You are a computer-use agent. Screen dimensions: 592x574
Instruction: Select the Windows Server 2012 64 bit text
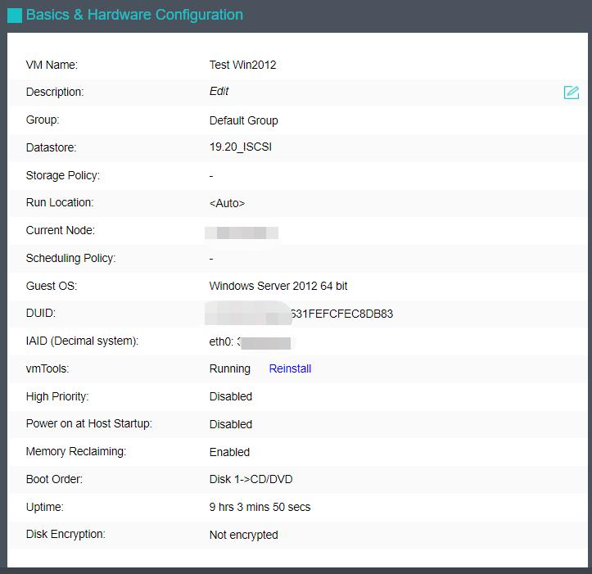[x=278, y=286]
